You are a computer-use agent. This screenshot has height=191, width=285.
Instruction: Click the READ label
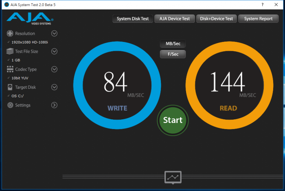228,108
